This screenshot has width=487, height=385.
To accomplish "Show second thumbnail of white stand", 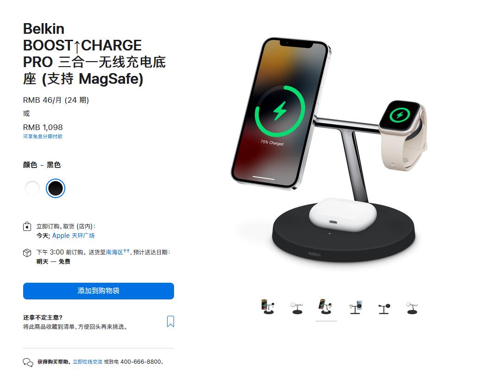I will (297, 308).
